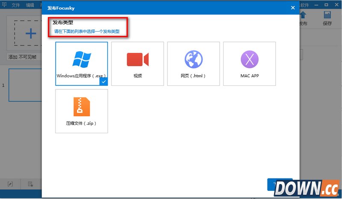Select Windows application (.exe) publish type
Viewport: 342px width, 199px height.
[x=81, y=63]
